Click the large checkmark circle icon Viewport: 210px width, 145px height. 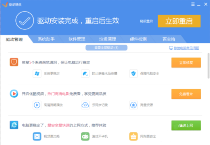pos(25,21)
